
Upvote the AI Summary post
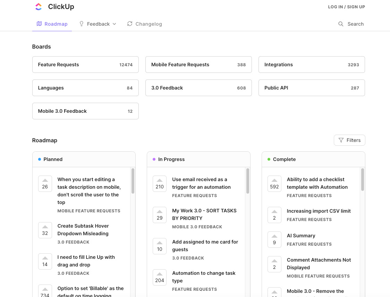[x=274, y=239]
